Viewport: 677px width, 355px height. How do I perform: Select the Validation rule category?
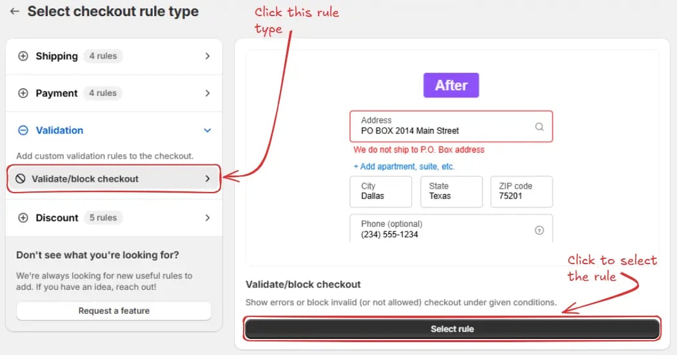pyautogui.click(x=114, y=130)
